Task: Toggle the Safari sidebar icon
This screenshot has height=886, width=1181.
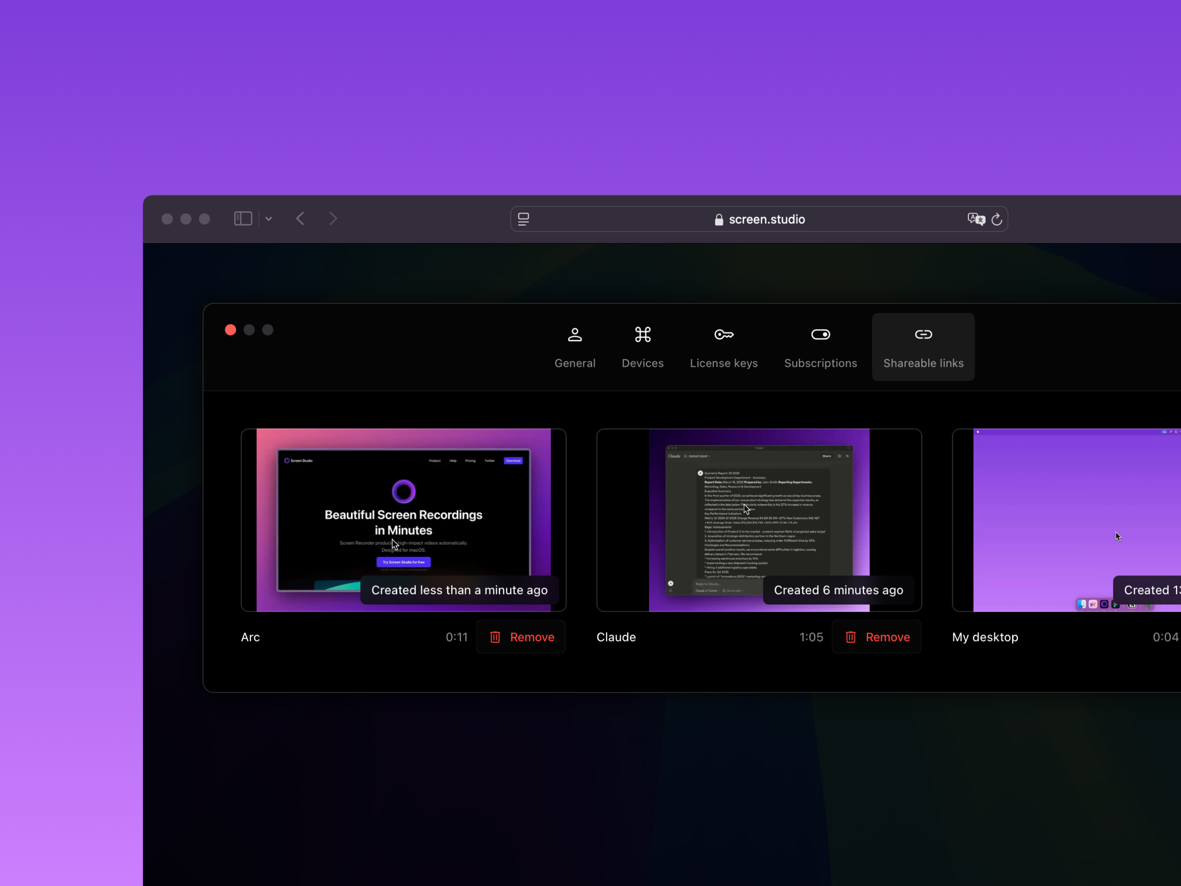Action: click(243, 218)
